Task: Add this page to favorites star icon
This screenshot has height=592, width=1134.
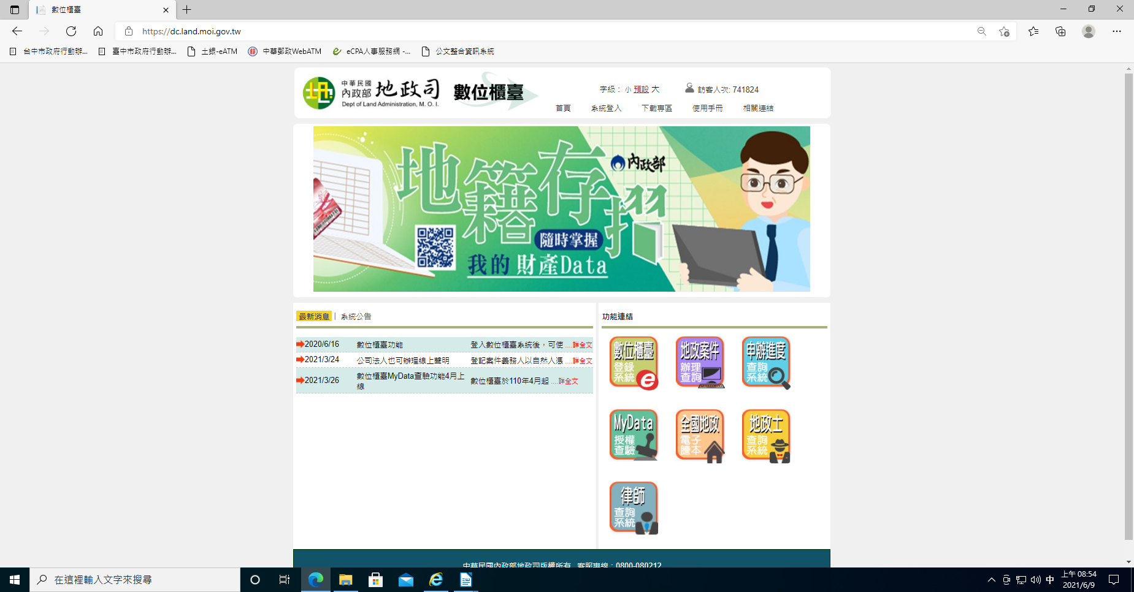Action: click(x=1004, y=31)
